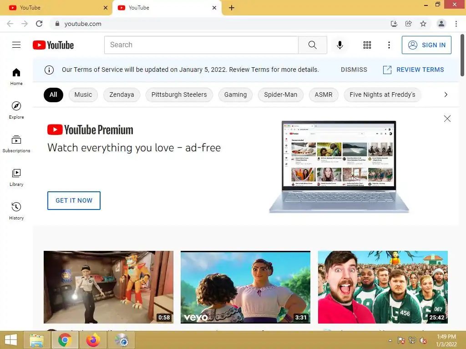
Task: Select the Spider-Man filter chip
Action: pyautogui.click(x=280, y=95)
